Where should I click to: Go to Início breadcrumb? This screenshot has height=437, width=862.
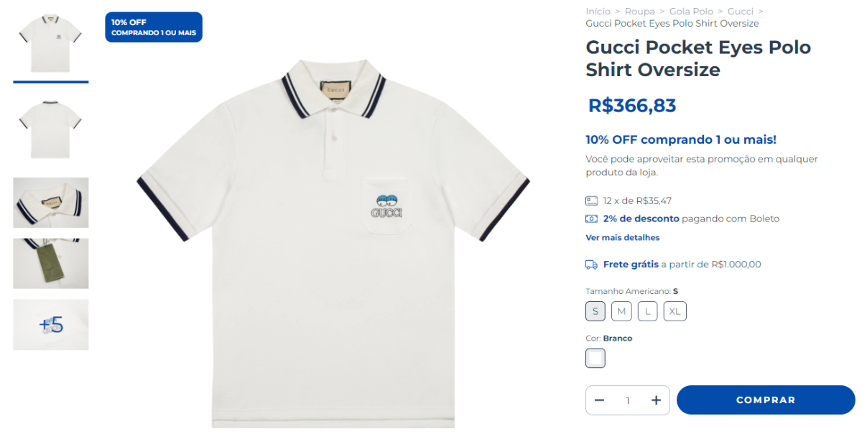tap(598, 11)
